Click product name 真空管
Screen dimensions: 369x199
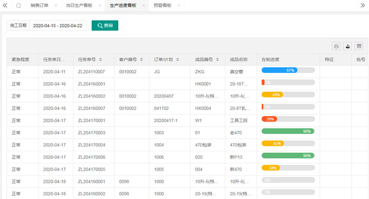tap(236, 72)
